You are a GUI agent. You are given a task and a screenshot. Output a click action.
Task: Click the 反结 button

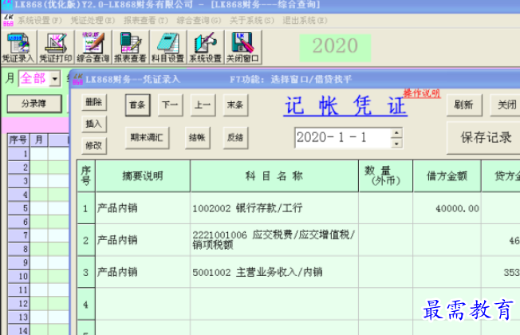235,138
